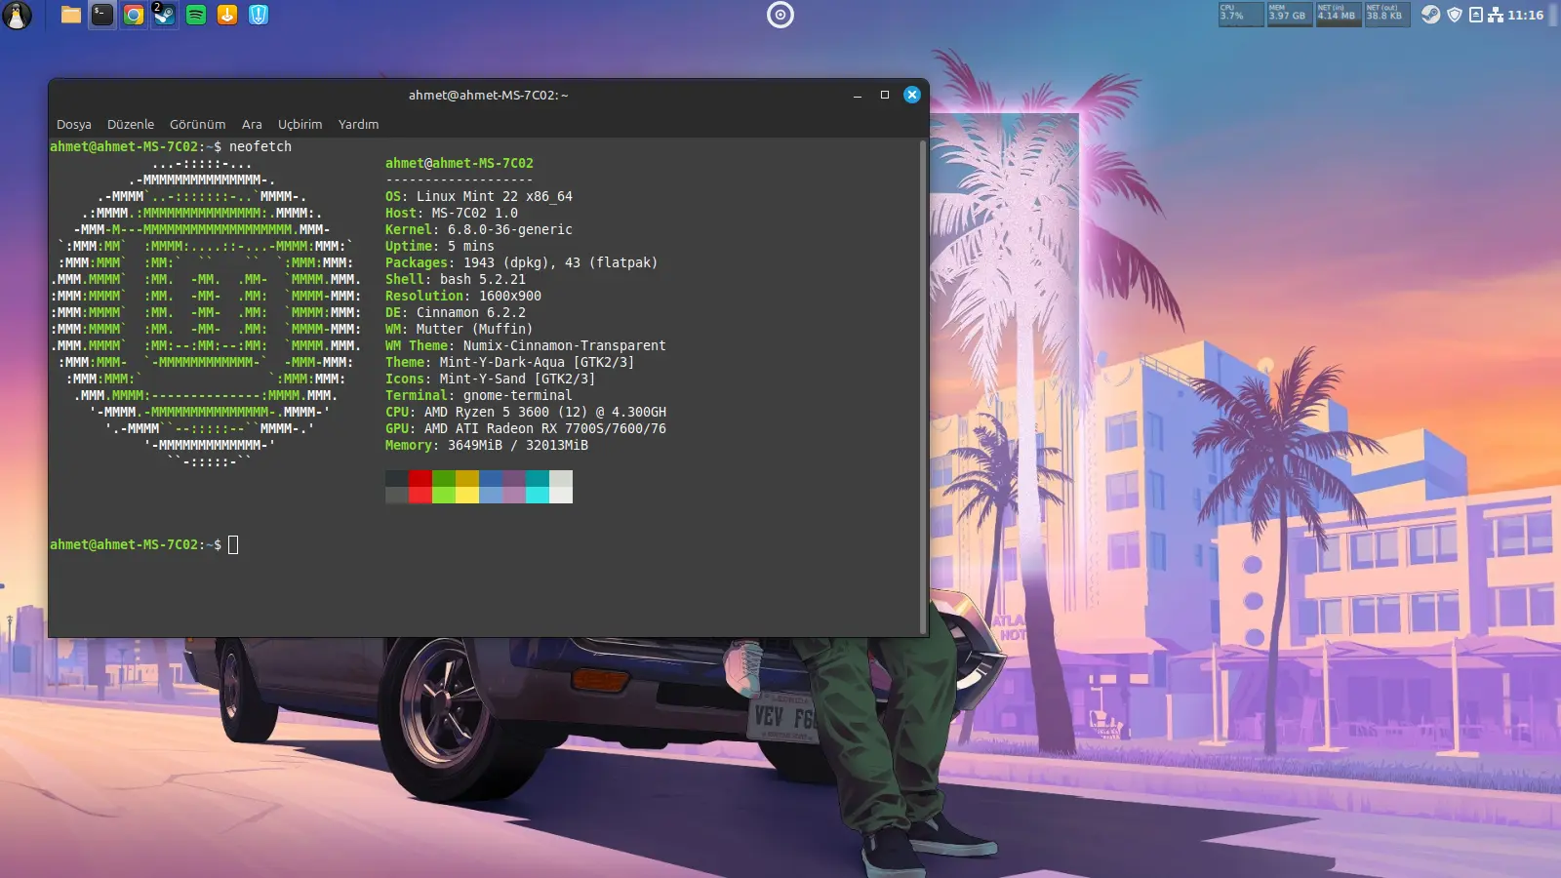This screenshot has height=878, width=1561.
Task: Click the DE value 'Cinnamon 6.2.2'
Action: coord(471,312)
